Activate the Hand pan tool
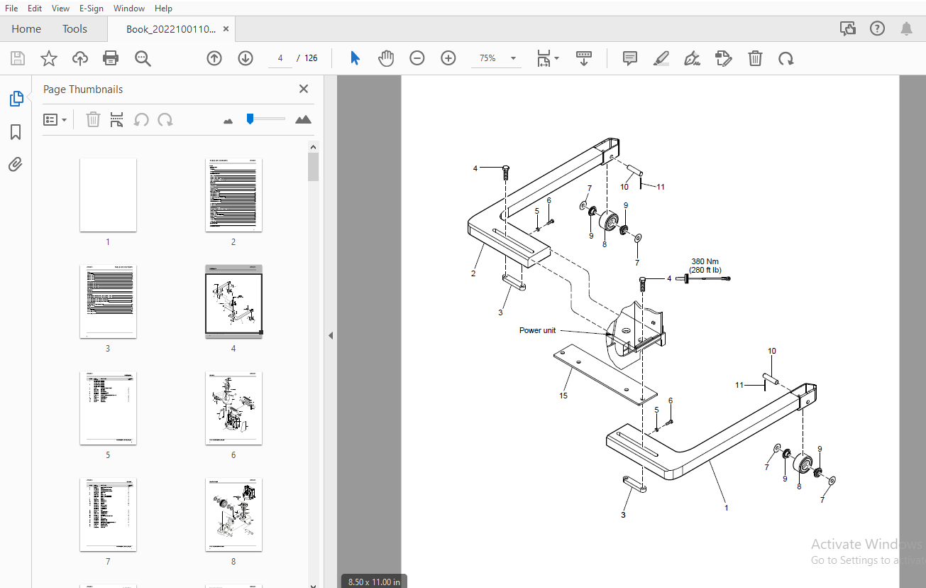Screen dimensions: 926x588 point(386,58)
